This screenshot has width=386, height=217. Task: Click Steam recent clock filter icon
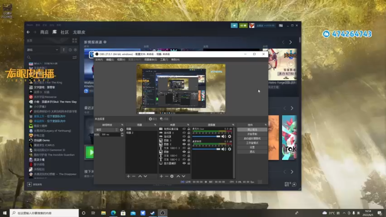[70, 50]
